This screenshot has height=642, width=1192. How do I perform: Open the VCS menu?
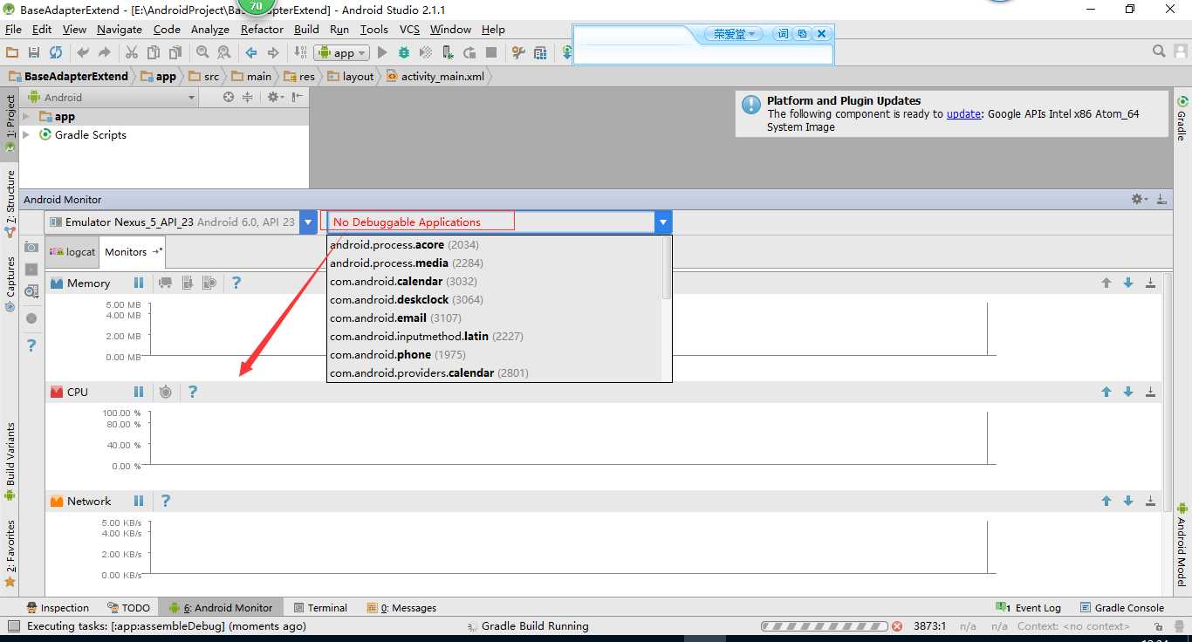409,29
